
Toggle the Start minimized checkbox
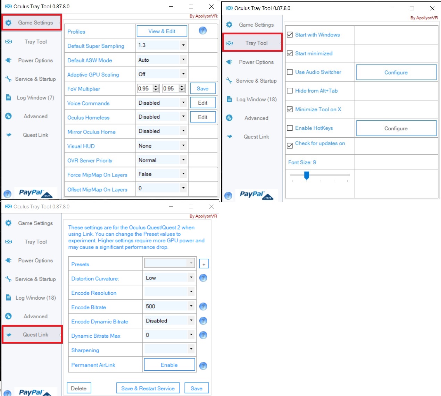point(290,53)
